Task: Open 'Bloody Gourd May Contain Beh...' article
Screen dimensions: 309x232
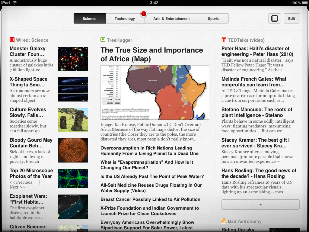Action: click(31, 143)
